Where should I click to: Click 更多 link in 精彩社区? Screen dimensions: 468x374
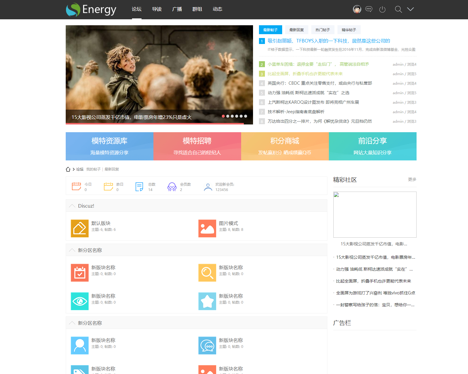412,179
